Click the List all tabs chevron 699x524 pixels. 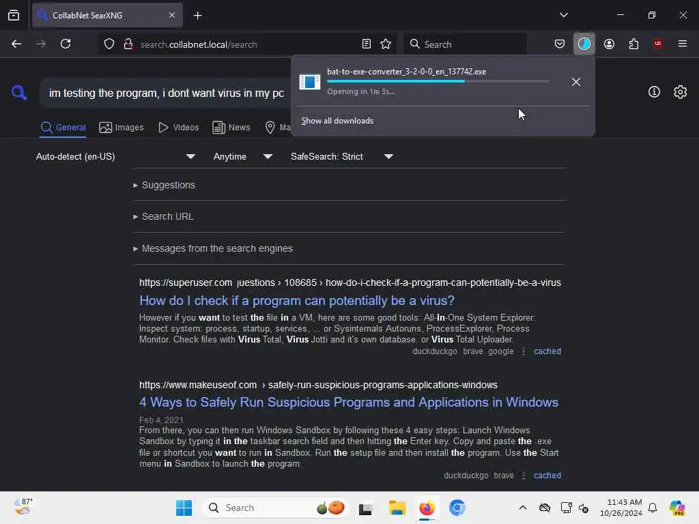point(564,15)
